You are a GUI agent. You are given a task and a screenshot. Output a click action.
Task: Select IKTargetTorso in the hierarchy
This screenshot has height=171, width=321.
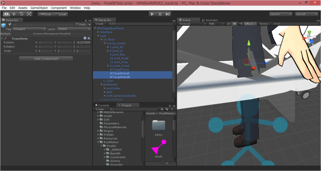tap(119, 69)
